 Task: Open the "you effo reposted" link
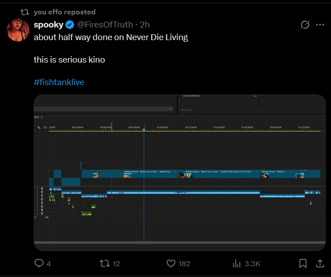coord(64,12)
